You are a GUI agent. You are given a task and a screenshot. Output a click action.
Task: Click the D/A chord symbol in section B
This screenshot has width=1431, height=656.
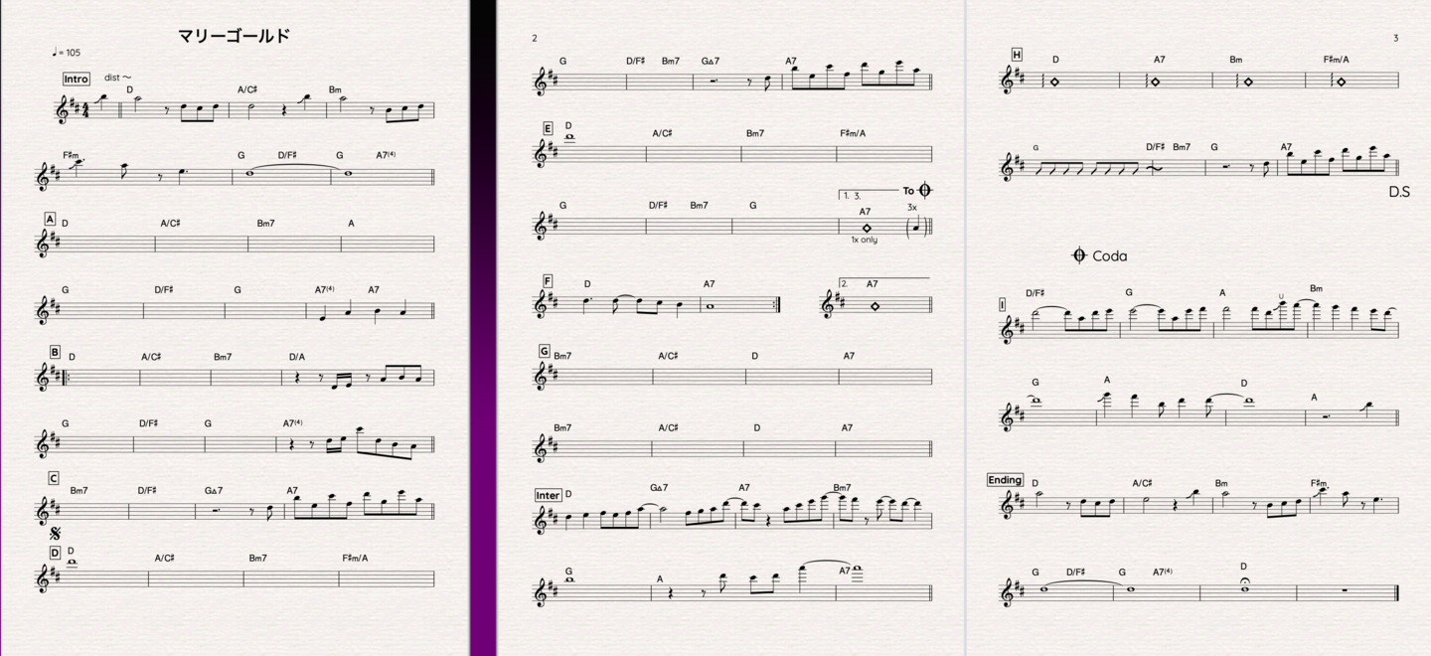(x=297, y=357)
